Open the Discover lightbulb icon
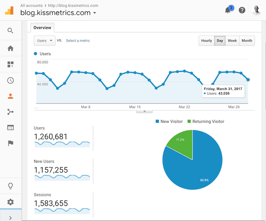 tap(10, 186)
